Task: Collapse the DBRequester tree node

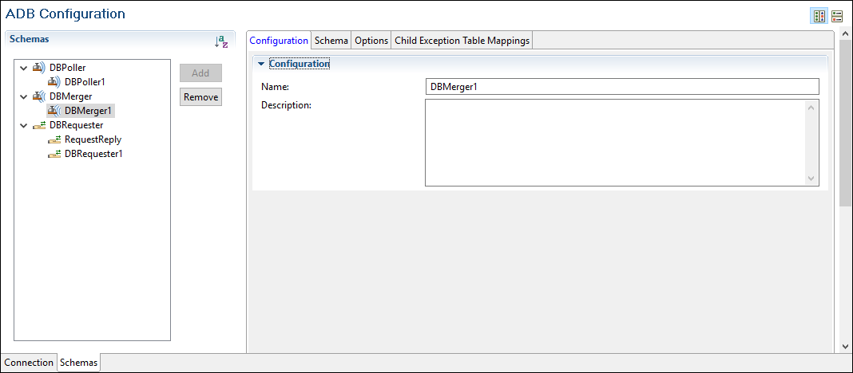Action: click(x=24, y=125)
